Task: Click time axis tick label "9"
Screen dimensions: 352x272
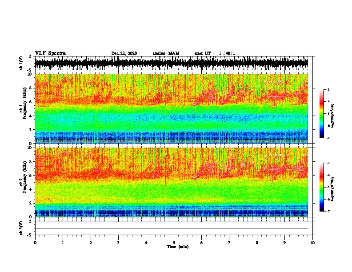Action: 284,243
